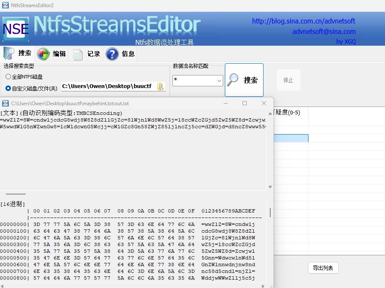Click hex row 00000500
The width and height of the screenshot is (385, 288).
tap(127, 258)
